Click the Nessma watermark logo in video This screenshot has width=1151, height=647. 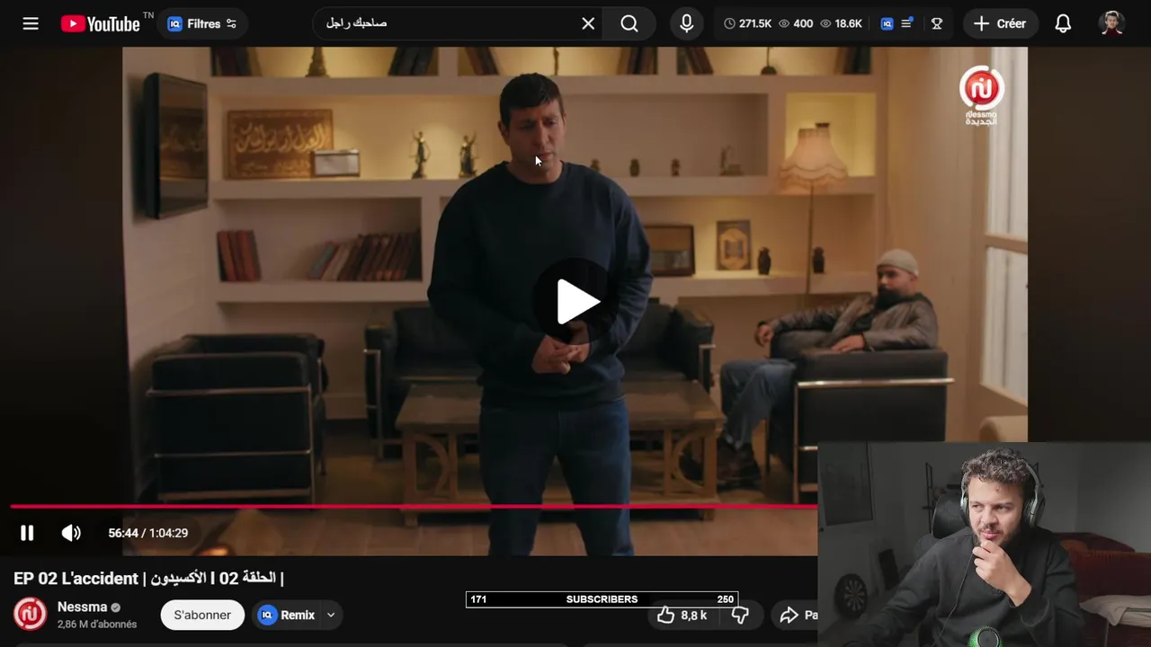coord(981,94)
